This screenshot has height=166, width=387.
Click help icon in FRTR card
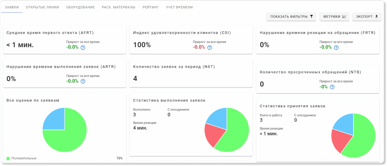tap(336, 48)
